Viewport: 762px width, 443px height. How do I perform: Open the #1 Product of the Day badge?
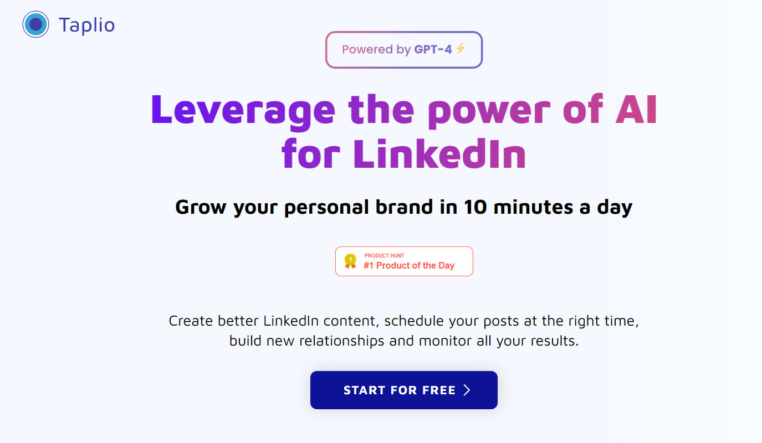(x=404, y=261)
